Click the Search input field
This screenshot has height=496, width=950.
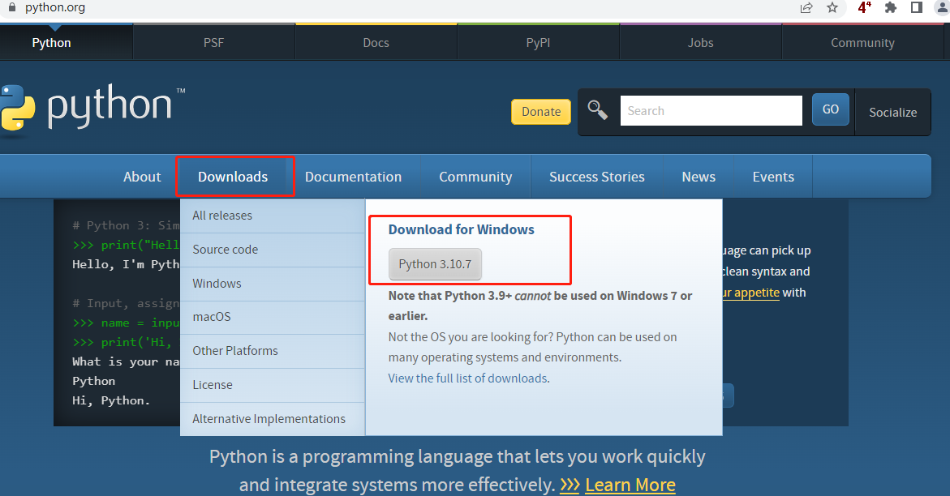pos(711,110)
